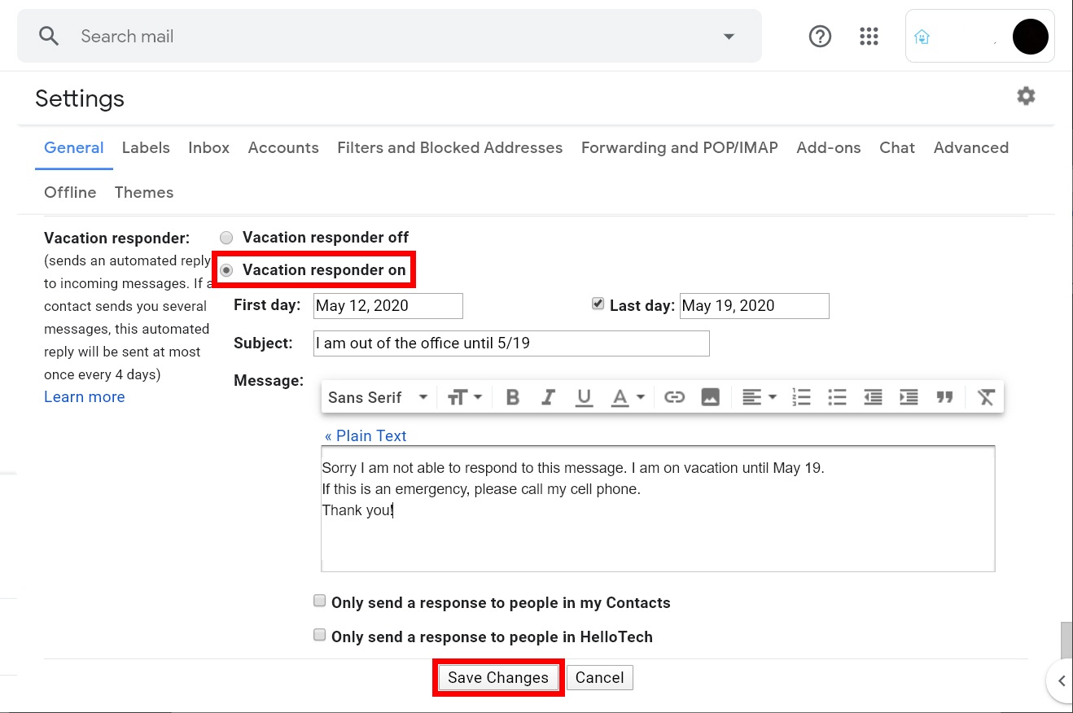Image resolution: width=1073 pixels, height=713 pixels.
Task: Apply bulleted list formatting
Action: (837, 397)
